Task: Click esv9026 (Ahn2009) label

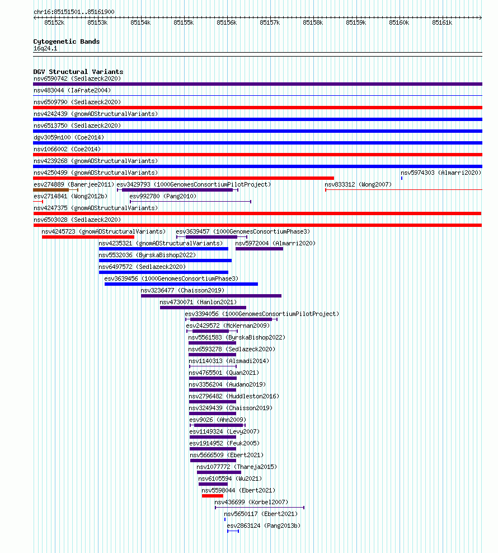Action: (218, 420)
